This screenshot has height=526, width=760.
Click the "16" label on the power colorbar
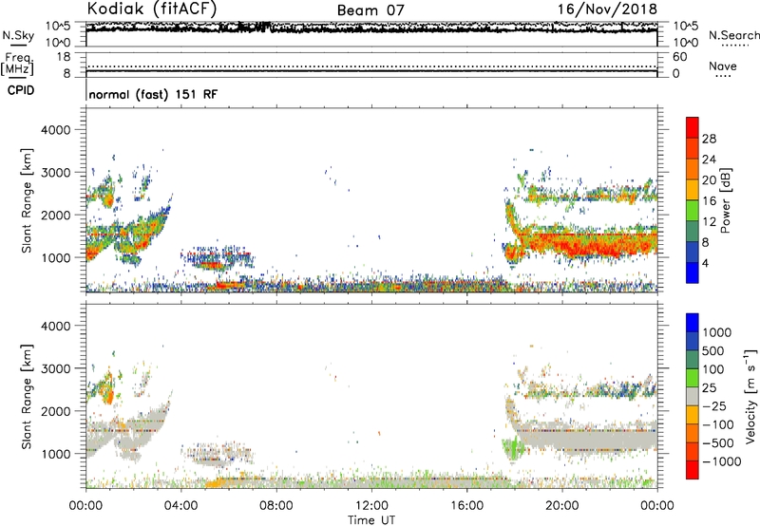709,201
